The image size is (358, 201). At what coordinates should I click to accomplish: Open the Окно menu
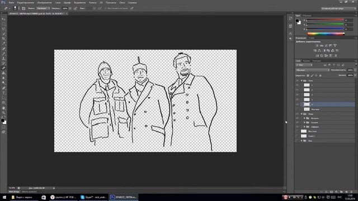(122, 2)
